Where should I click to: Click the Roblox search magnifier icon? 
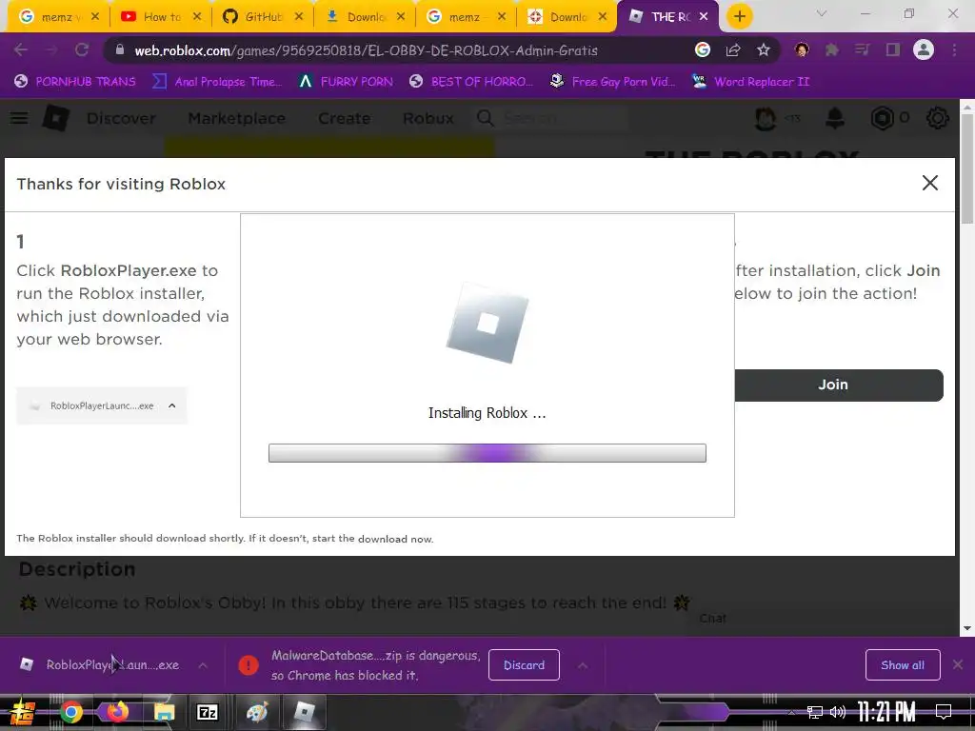pyautogui.click(x=485, y=118)
